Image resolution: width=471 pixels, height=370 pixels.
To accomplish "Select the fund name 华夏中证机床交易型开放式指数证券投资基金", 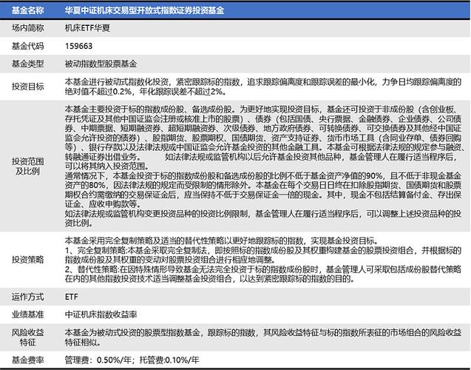I will [x=144, y=10].
